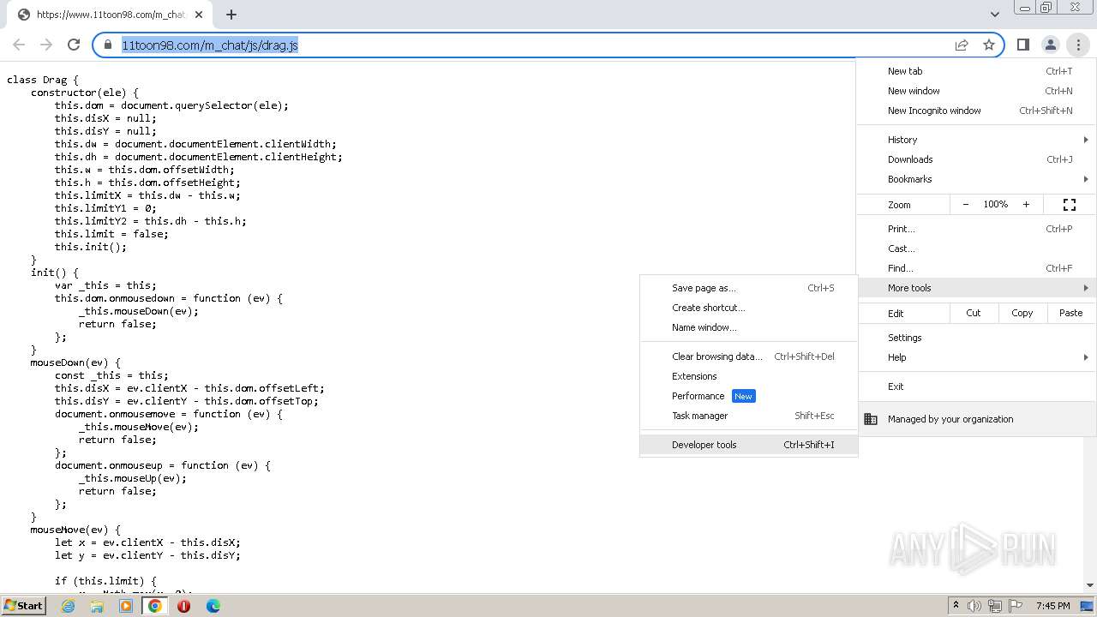Expand the More tools submenu
Screen dimensions: 1097x617
tap(976, 288)
